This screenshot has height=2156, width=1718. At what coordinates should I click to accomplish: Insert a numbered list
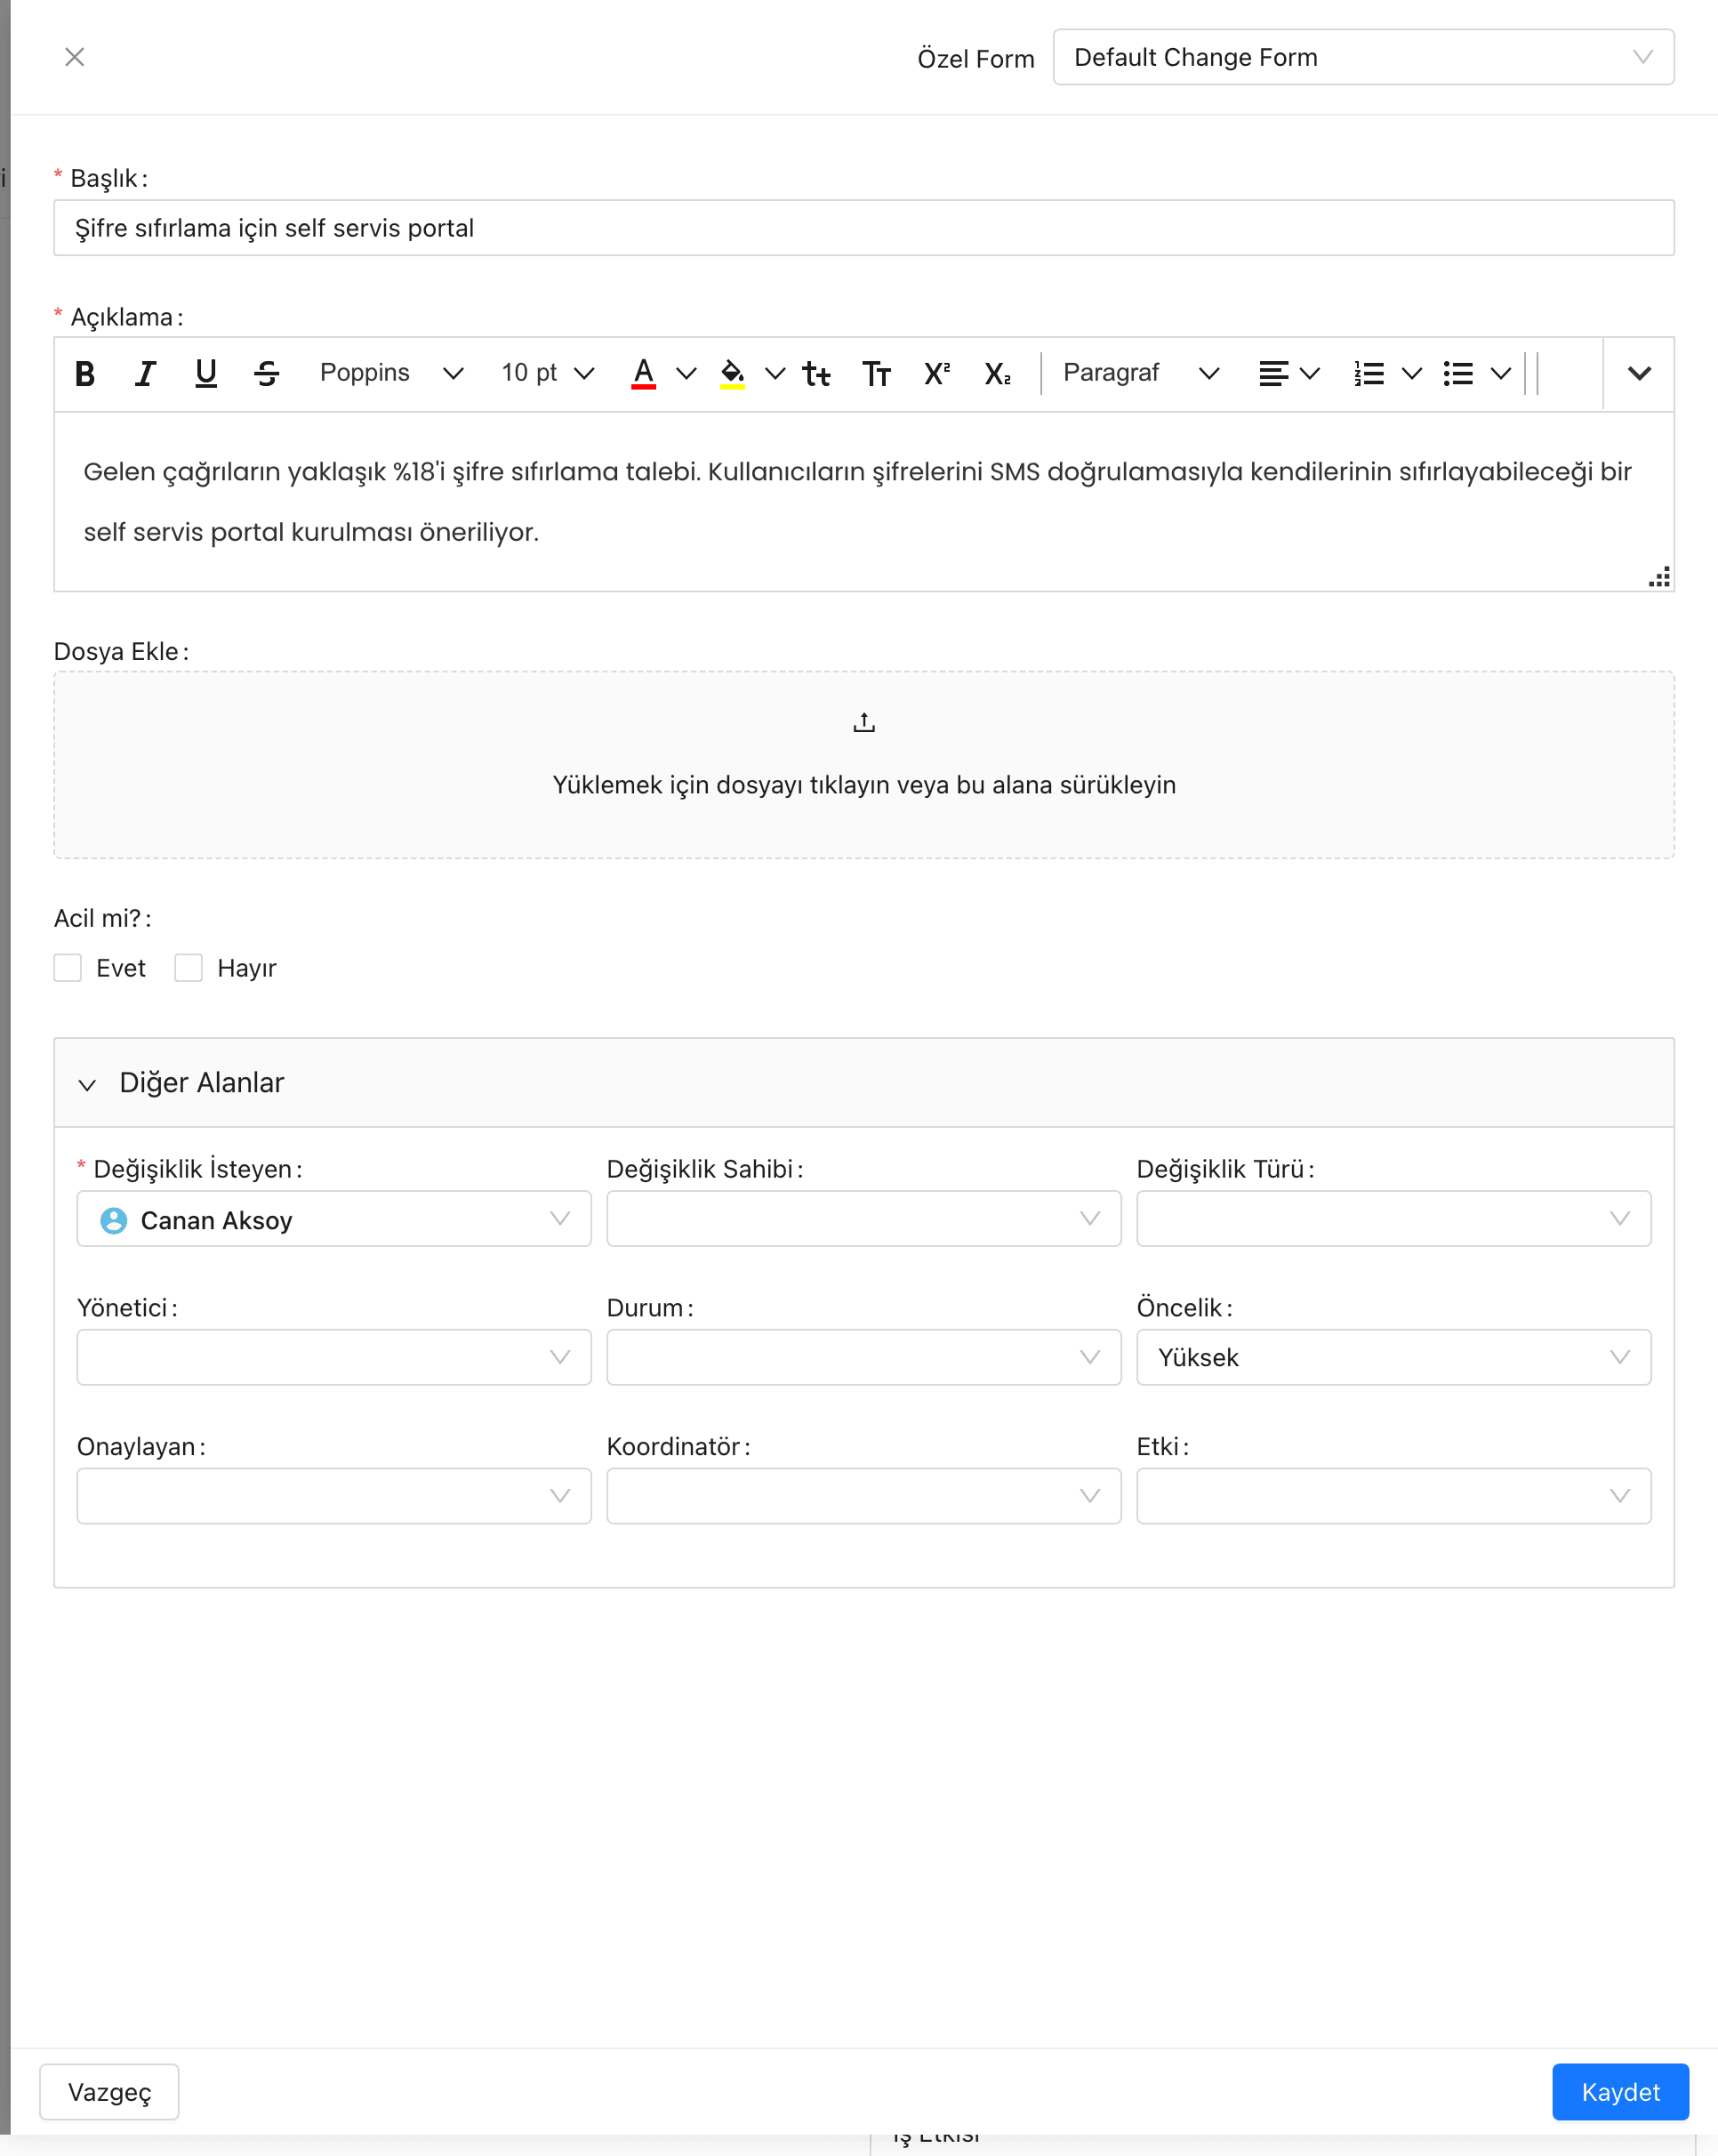pyautogui.click(x=1369, y=374)
